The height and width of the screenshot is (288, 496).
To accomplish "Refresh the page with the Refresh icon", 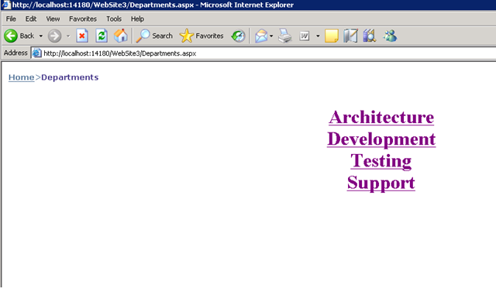I will 102,36.
